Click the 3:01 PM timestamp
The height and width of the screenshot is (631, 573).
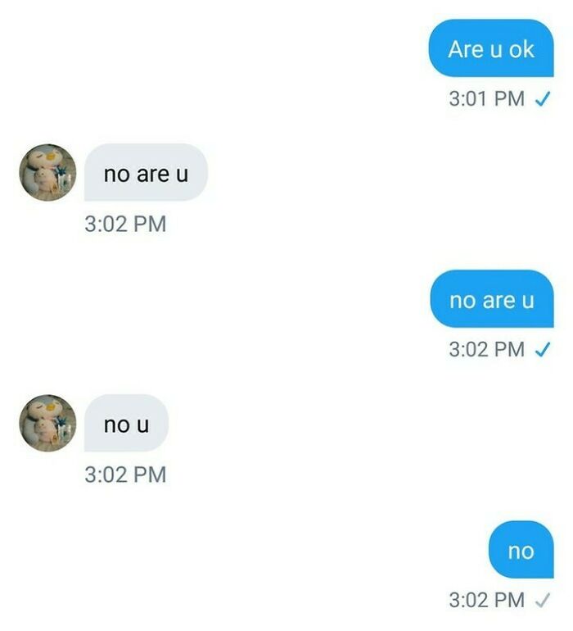pyautogui.click(x=486, y=98)
